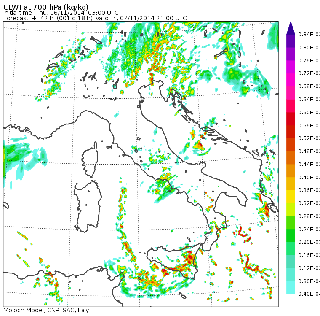320x316 pixels.
Task: Pick the red-orange swatch between 0.48E-03 and 0.52E-03
Action: click(x=291, y=145)
